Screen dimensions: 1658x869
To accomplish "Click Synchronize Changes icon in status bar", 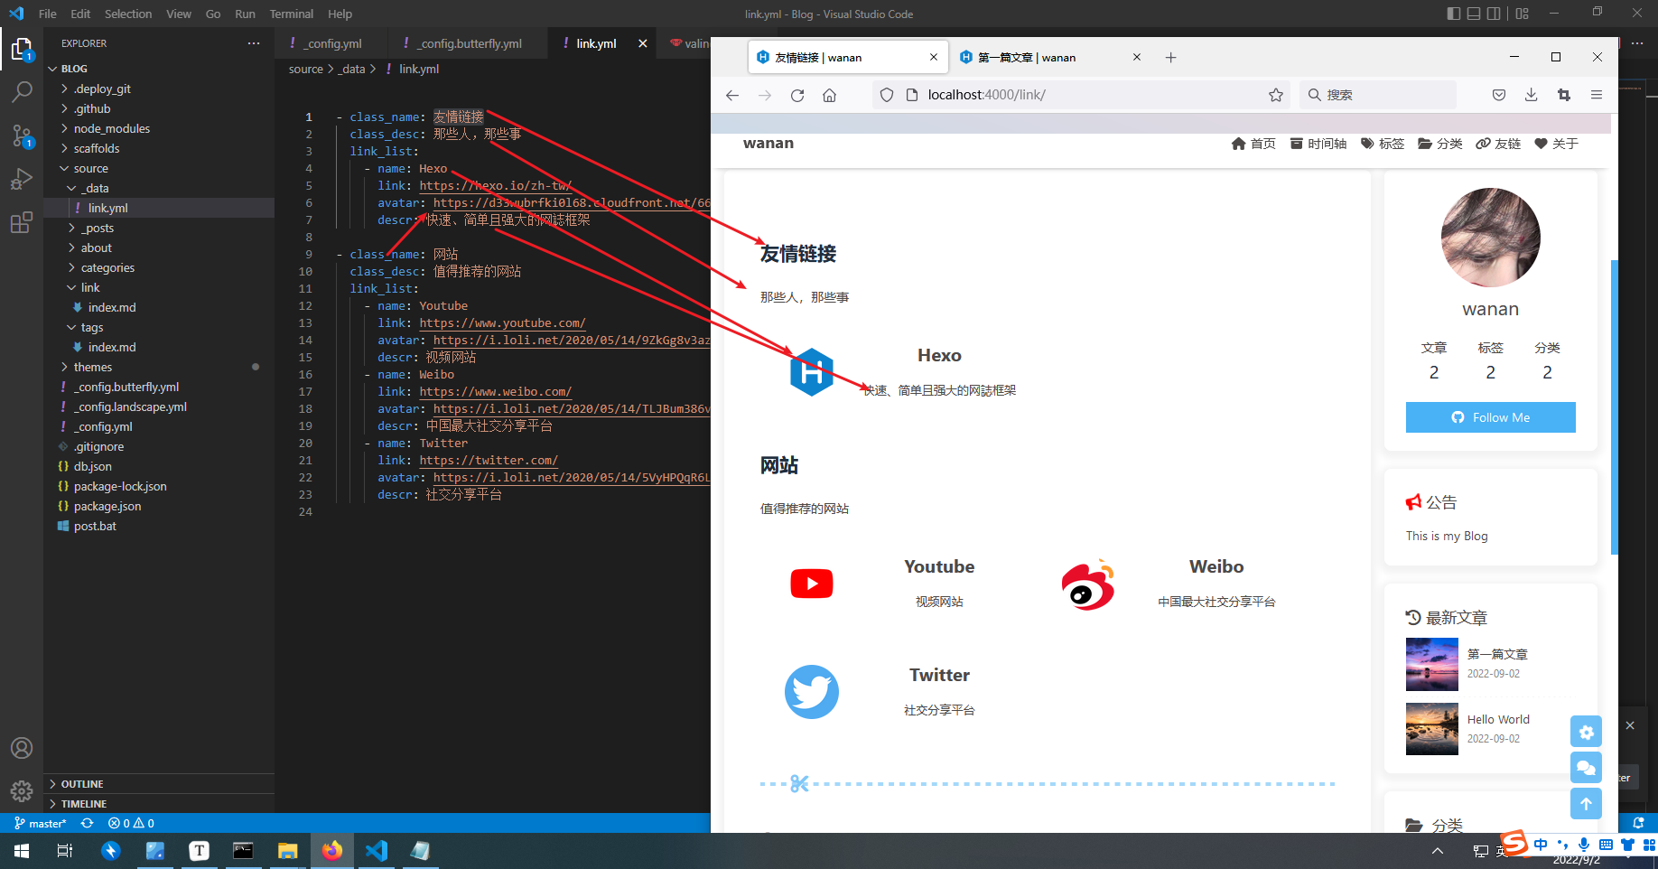I will [x=87, y=823].
